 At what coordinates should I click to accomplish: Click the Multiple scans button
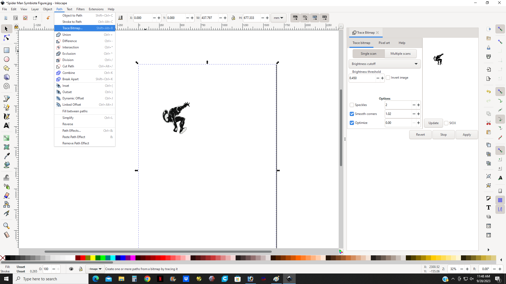tap(400, 54)
